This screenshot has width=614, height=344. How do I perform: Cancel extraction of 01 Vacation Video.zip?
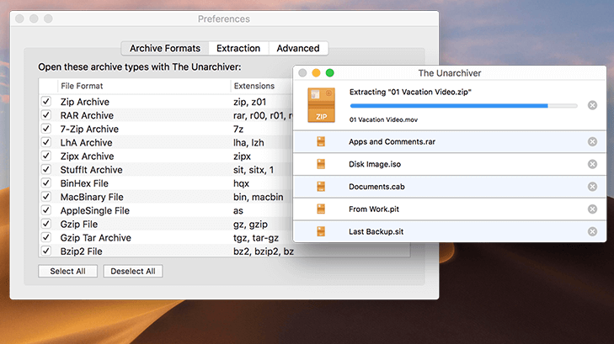(592, 105)
